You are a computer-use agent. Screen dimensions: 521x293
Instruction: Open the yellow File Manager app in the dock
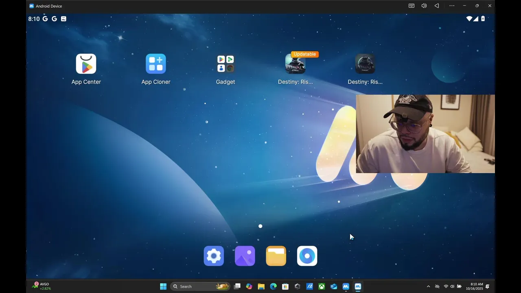[276, 256]
